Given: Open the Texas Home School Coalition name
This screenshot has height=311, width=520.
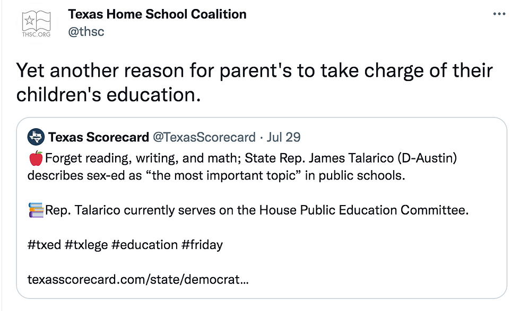Looking at the screenshot, I should click(x=157, y=14).
